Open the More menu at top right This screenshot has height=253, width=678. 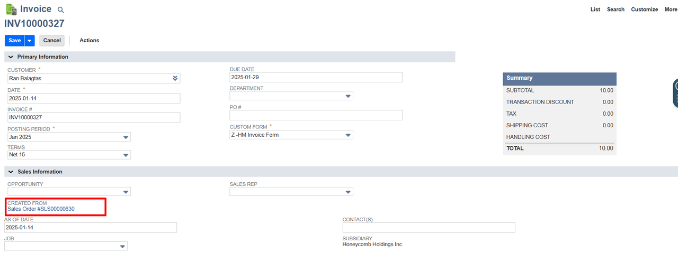671,10
